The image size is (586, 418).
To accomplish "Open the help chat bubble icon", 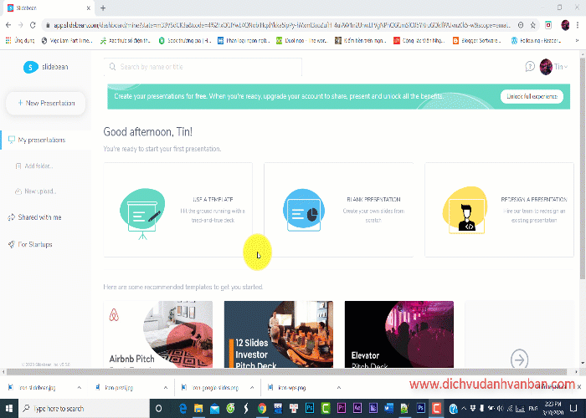I will (x=530, y=67).
